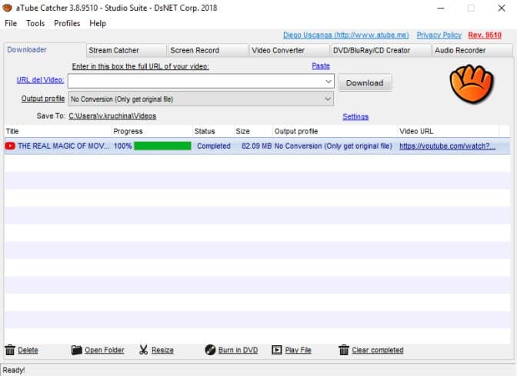
Task: Open the Output profile dropdown
Action: (329, 99)
